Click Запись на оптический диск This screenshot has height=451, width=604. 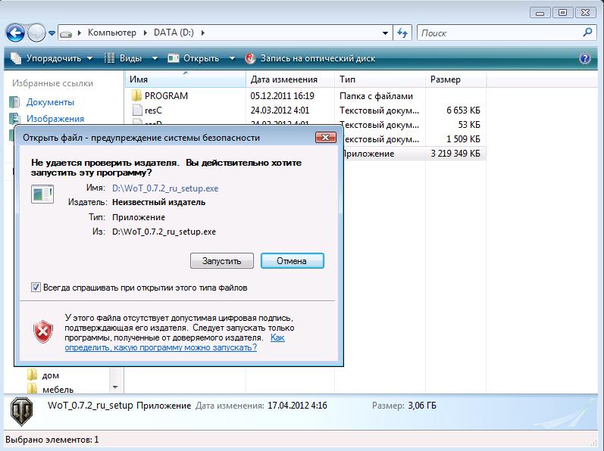pos(310,58)
